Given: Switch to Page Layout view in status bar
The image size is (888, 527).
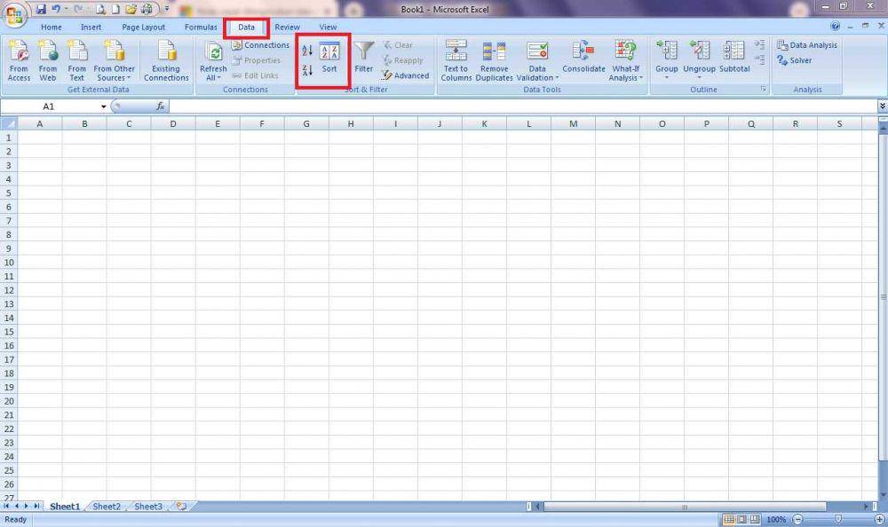Looking at the screenshot, I should [741, 519].
